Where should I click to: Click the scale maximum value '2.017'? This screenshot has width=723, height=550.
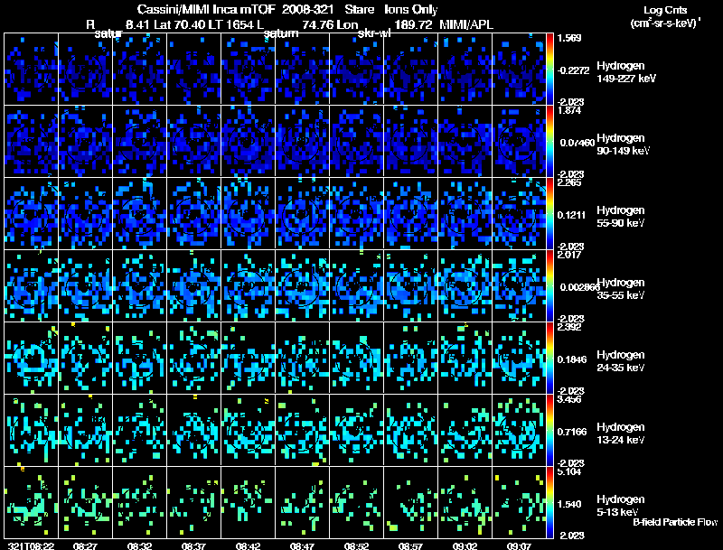coord(569,255)
